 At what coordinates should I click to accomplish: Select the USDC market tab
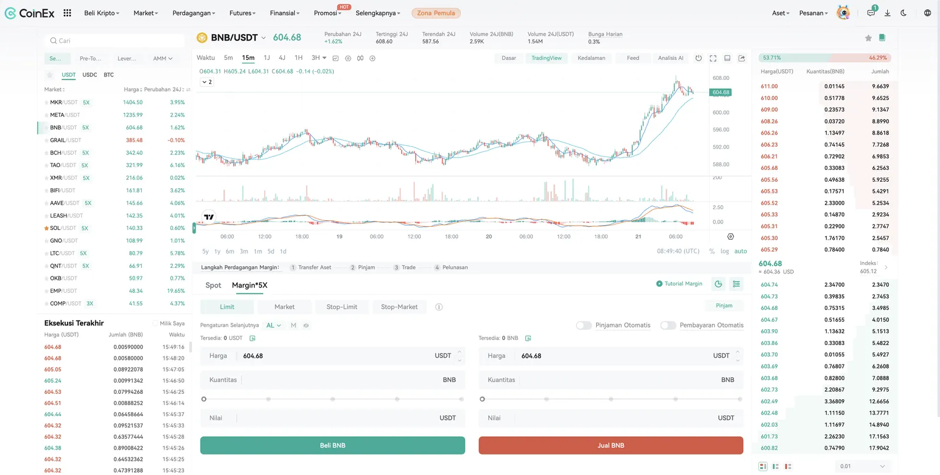[90, 75]
